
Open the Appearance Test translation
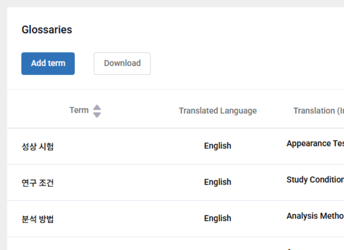315,144
